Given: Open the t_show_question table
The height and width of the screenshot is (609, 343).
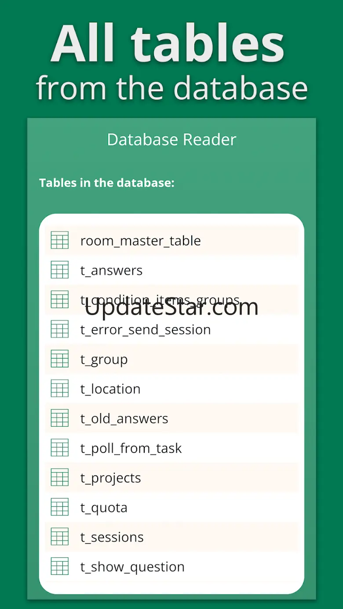Looking at the screenshot, I should 171,566.
